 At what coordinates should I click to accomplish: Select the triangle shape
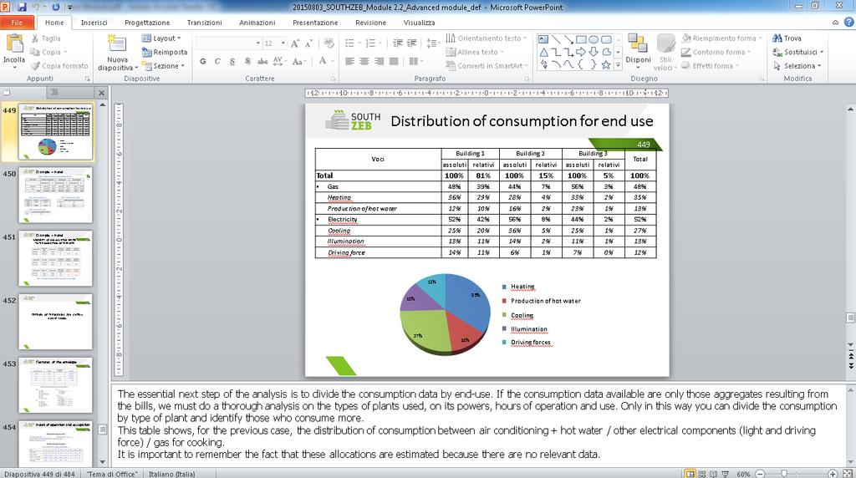pos(543,53)
